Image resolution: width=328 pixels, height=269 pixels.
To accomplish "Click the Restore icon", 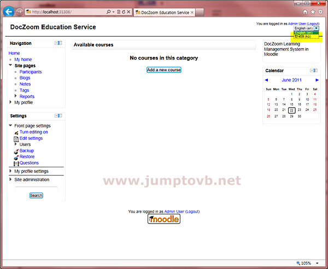I will (16, 157).
